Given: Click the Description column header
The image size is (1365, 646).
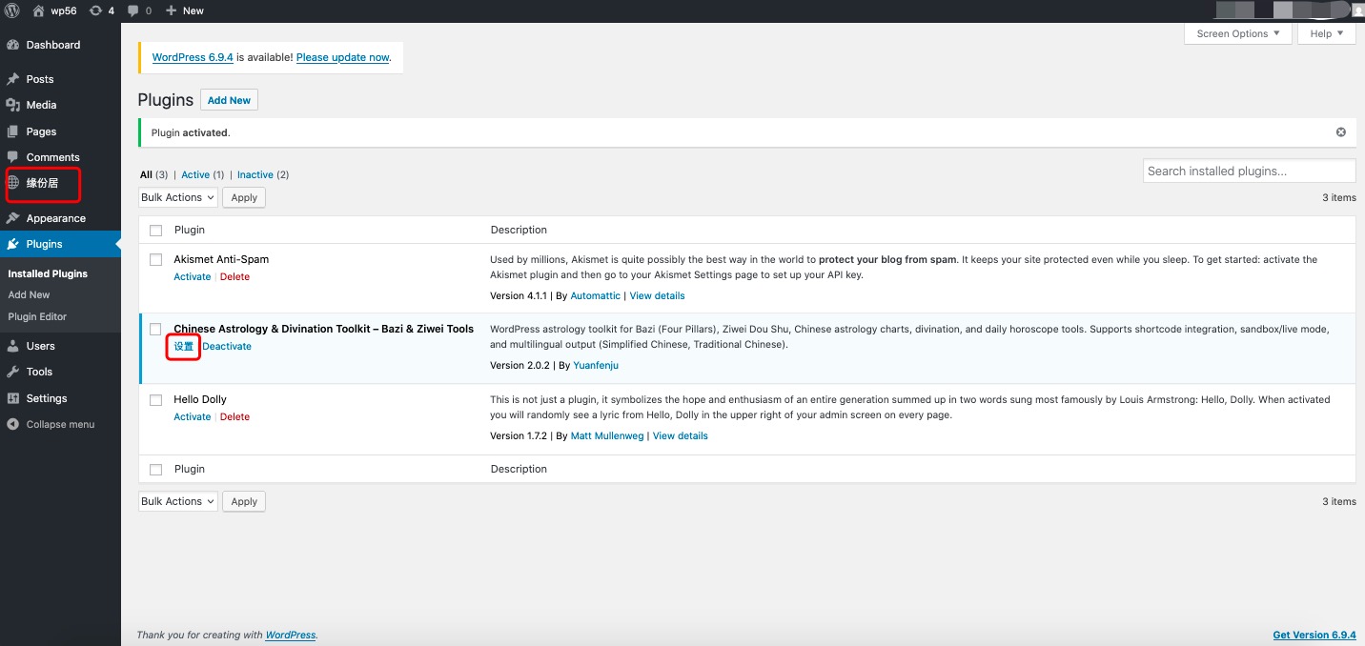Looking at the screenshot, I should (519, 230).
